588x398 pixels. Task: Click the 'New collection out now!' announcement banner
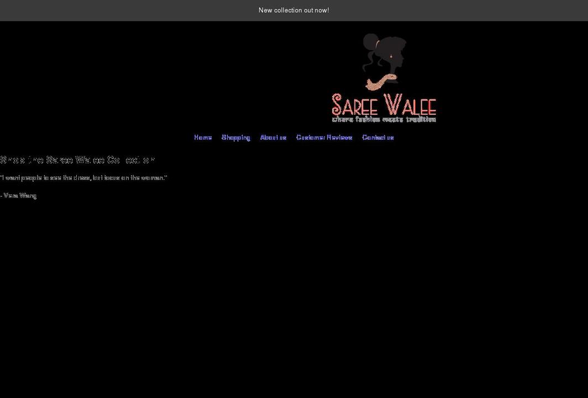(293, 10)
